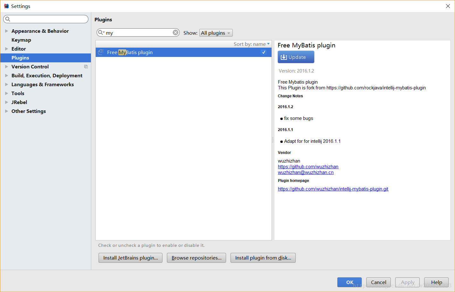Click Install plugin from disk button
455x292 pixels.
pos(263,258)
